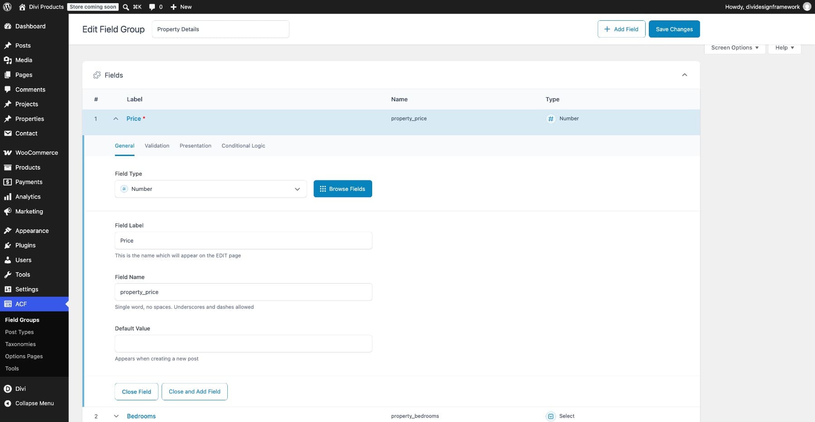Click the Pages icon in sidebar

pyautogui.click(x=8, y=75)
